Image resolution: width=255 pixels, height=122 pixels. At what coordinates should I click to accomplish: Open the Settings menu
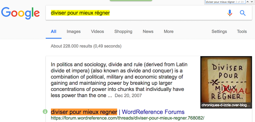(x=219, y=32)
